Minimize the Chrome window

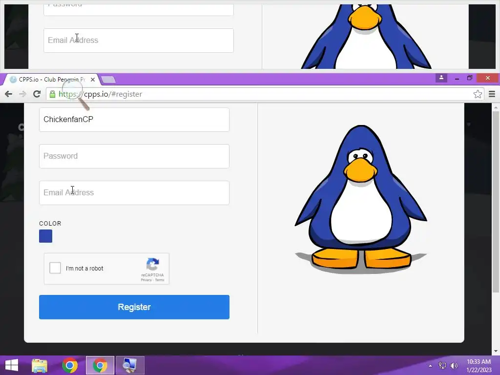coord(457,78)
